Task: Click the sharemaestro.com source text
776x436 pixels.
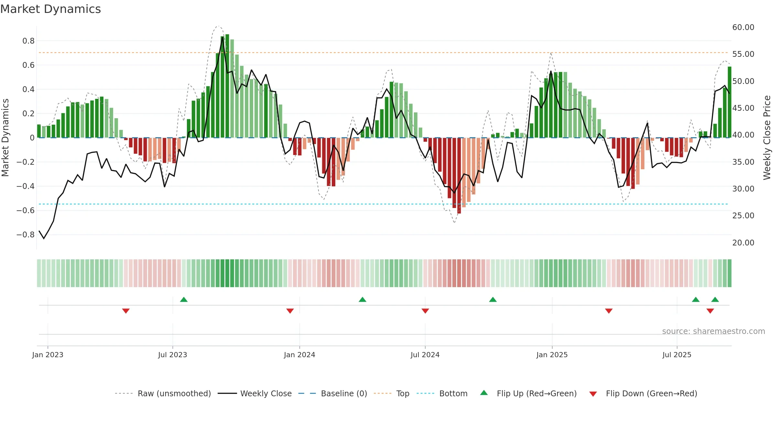Action: click(x=714, y=331)
